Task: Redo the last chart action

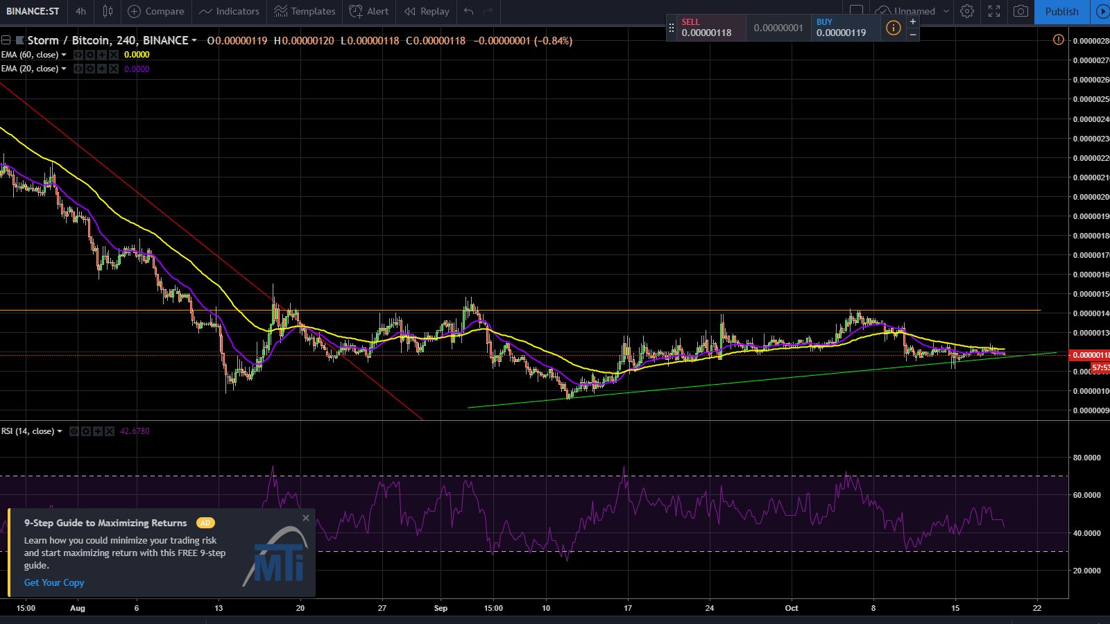Action: point(488,11)
